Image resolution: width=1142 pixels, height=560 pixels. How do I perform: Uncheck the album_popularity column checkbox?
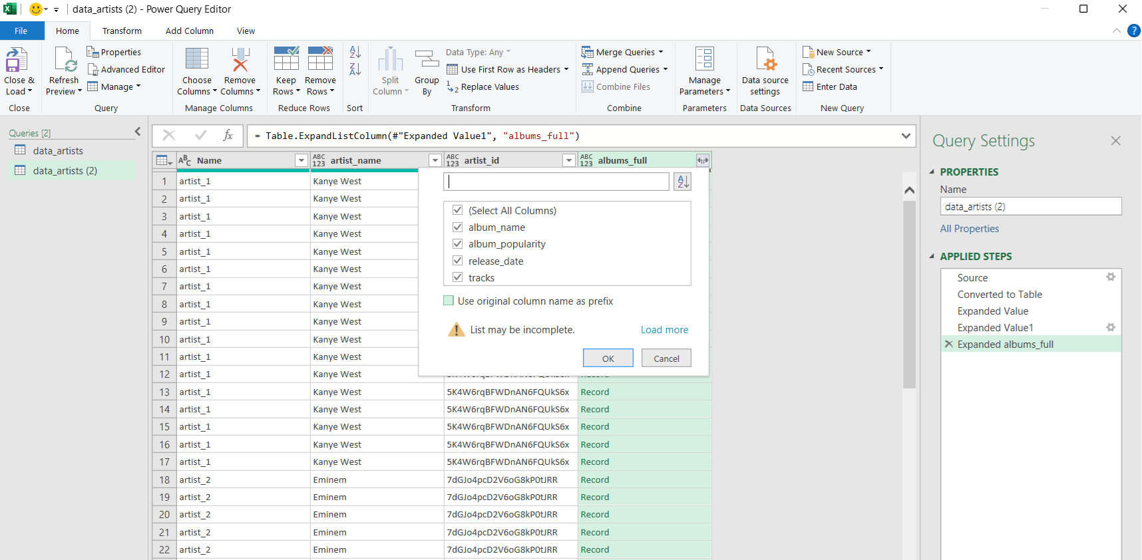coord(458,244)
